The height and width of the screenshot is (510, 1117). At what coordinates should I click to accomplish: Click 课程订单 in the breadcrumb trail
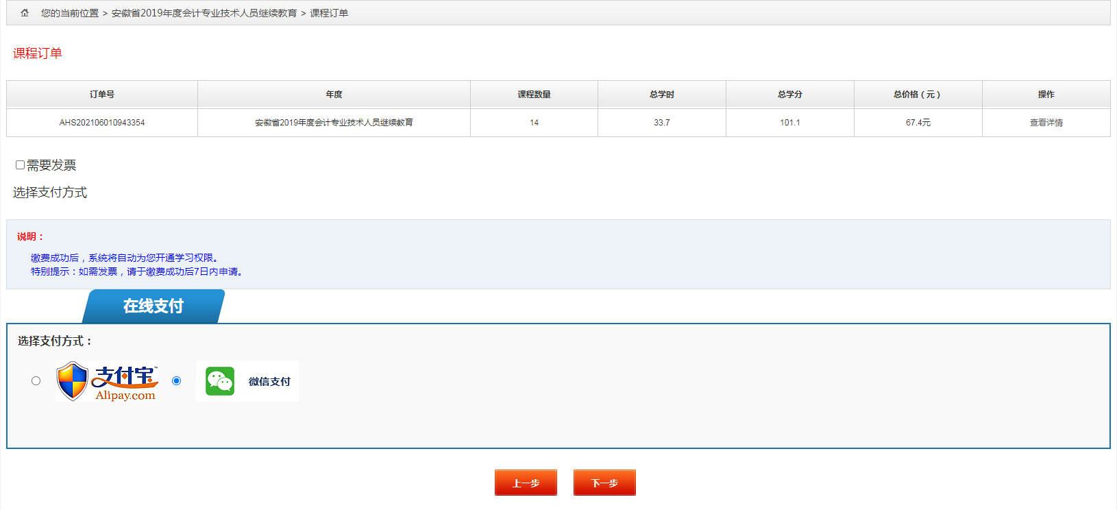[329, 13]
